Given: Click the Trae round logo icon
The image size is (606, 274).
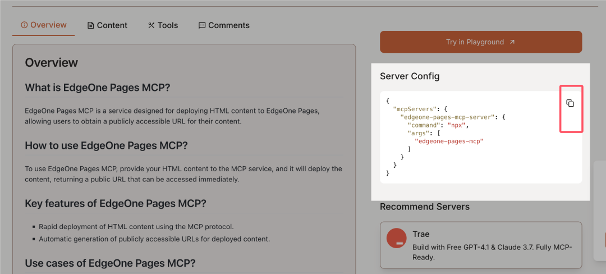Looking at the screenshot, I should click(x=397, y=239).
